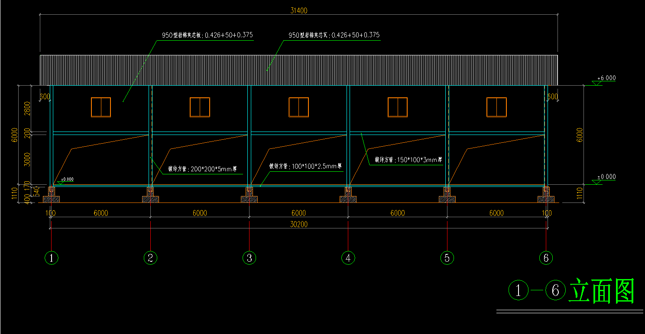
Task: Select the window between axes 1 and 2
Action: pos(101,107)
